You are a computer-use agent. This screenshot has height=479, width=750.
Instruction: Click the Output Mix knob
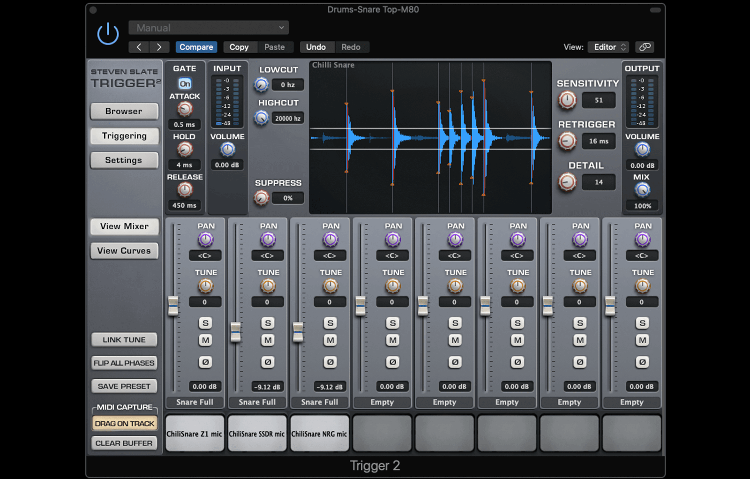(642, 190)
